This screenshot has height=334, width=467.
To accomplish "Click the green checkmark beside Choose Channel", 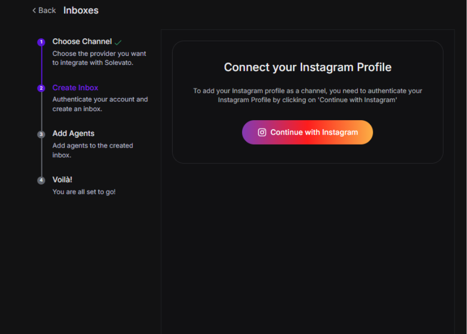I will point(118,42).
